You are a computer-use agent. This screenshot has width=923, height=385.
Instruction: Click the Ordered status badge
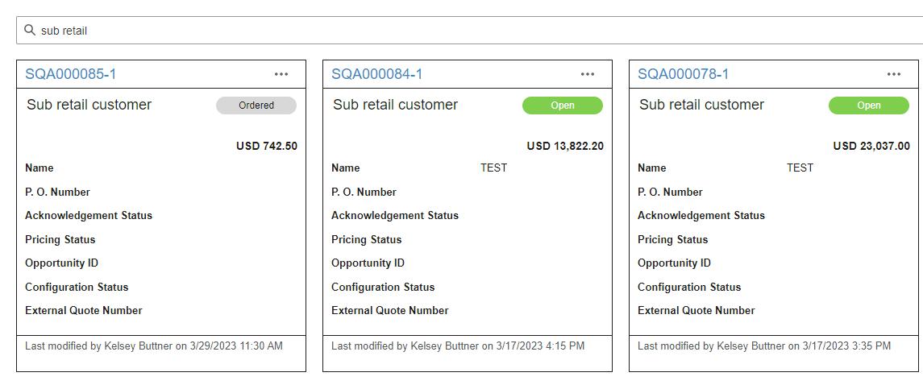[256, 106]
